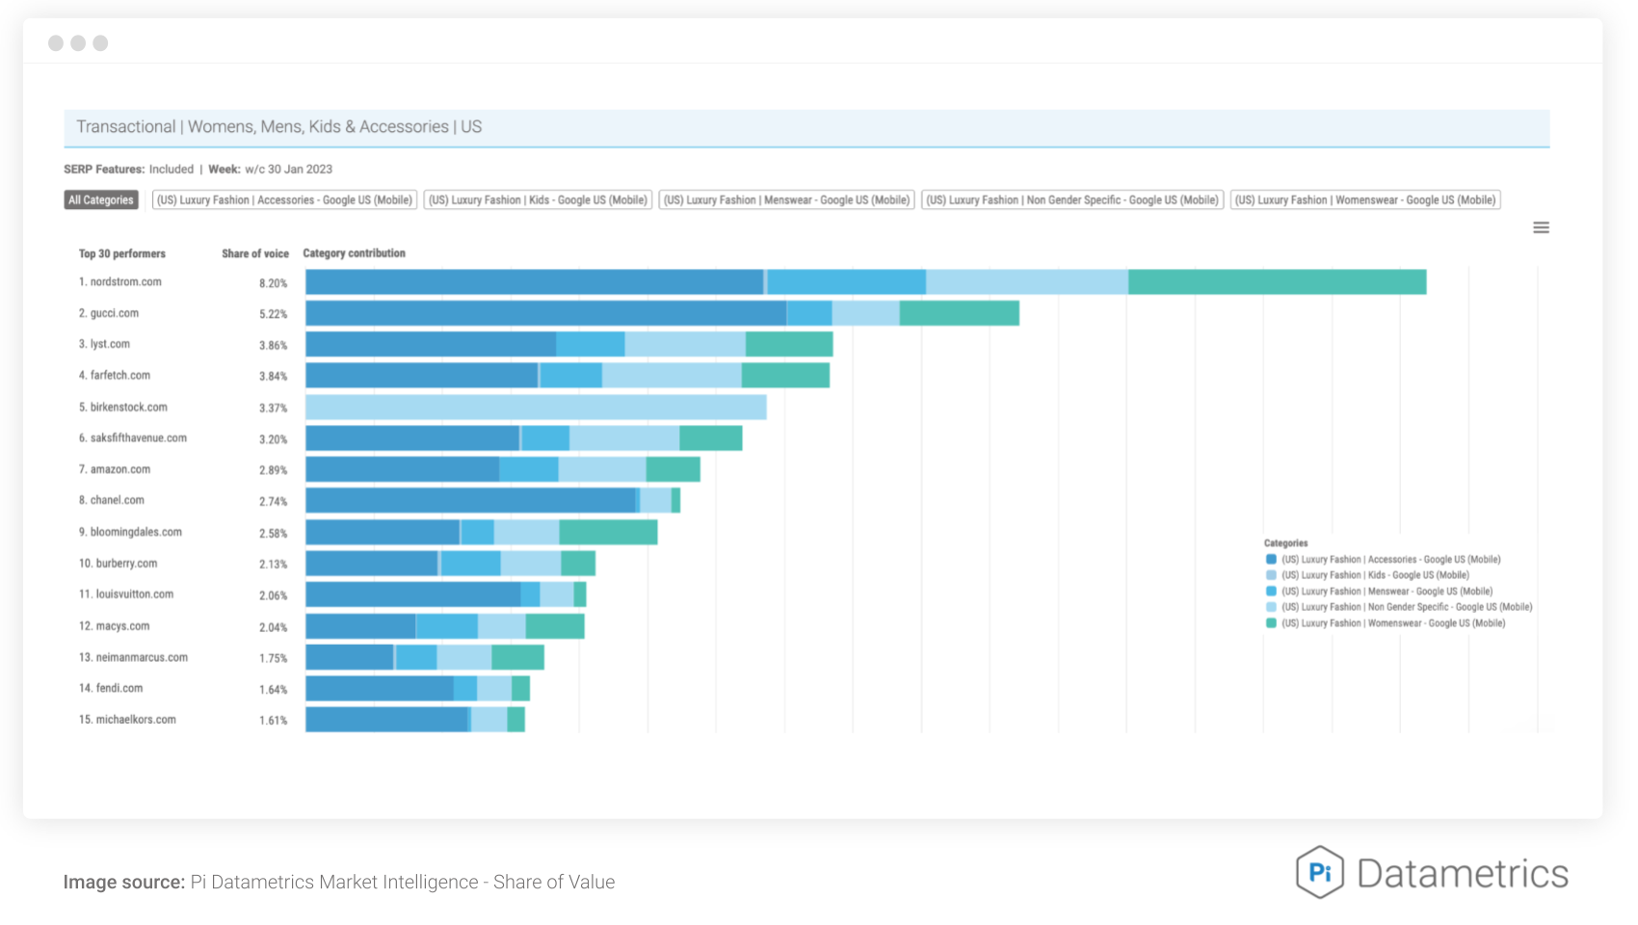The height and width of the screenshot is (925, 1638).
Task: Open the chart hamburger menu icon
Action: [1541, 227]
